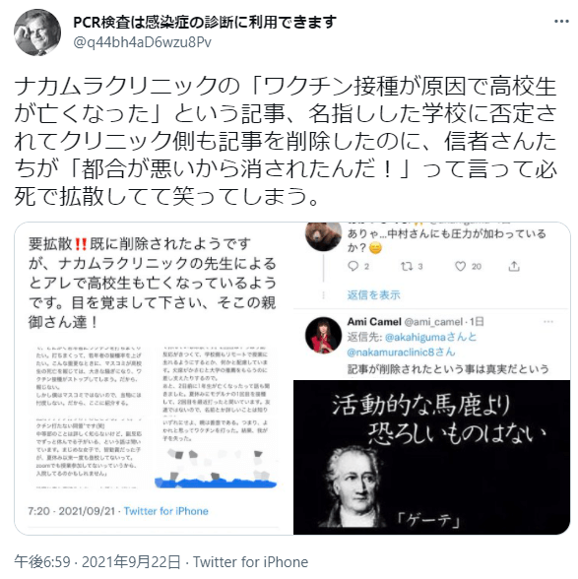This screenshot has width=578, height=579.
Task: Open Ami Camel reply's three-dot menu
Action: coord(548,322)
